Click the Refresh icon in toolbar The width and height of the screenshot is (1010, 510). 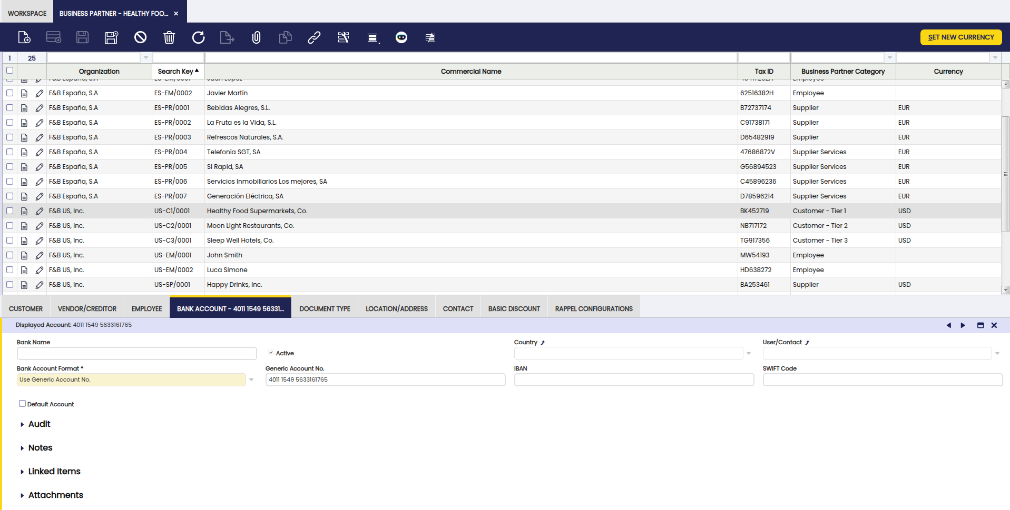[x=198, y=37]
